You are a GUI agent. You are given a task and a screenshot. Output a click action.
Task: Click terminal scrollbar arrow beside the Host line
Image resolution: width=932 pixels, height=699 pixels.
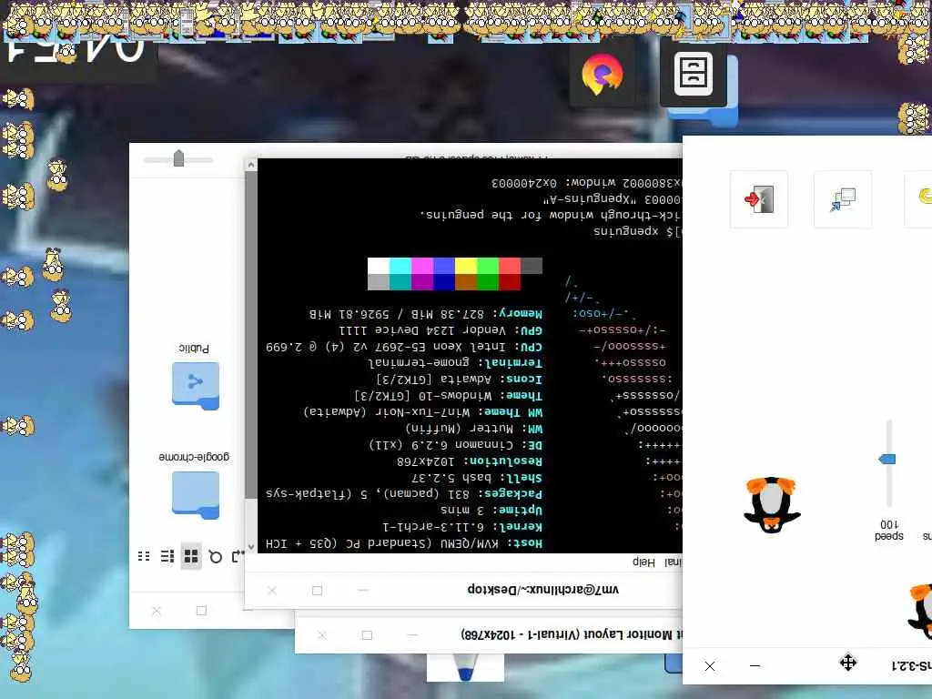pyautogui.click(x=251, y=546)
